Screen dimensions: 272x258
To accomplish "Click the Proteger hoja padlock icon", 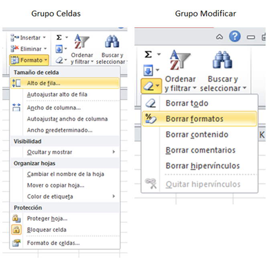I will pyautogui.click(x=16, y=219).
